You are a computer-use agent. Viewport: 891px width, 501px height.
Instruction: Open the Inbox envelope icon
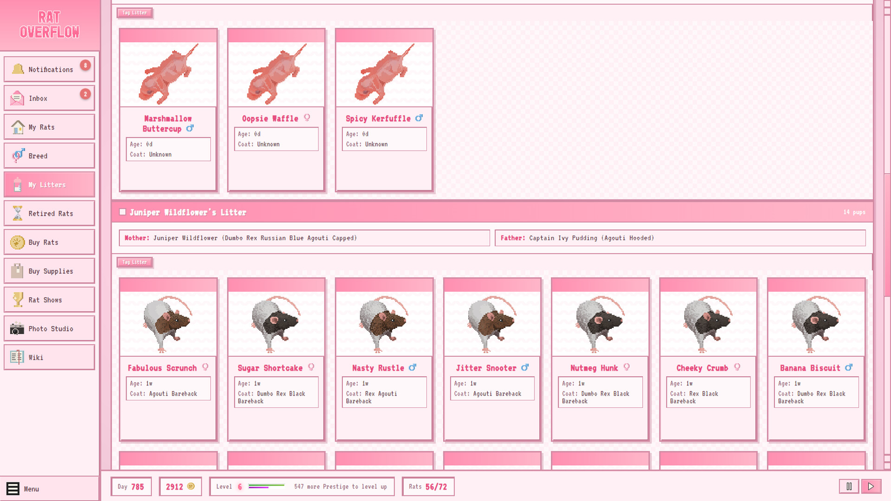point(17,98)
